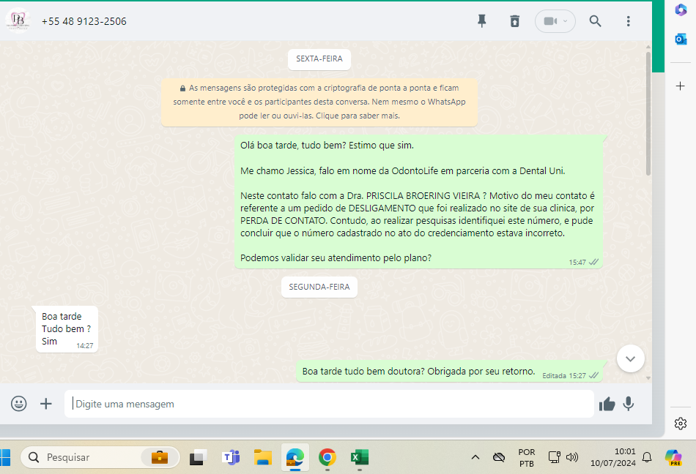Open the Windows Start menu
696x474 pixels.
tap(4, 457)
